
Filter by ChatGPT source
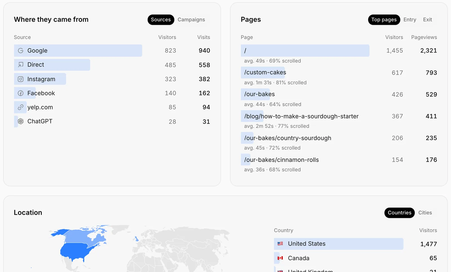click(112, 121)
